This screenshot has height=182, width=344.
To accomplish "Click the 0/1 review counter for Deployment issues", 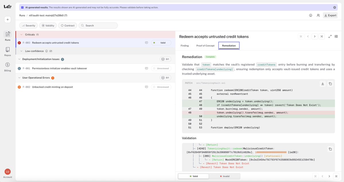I will 166,59.
